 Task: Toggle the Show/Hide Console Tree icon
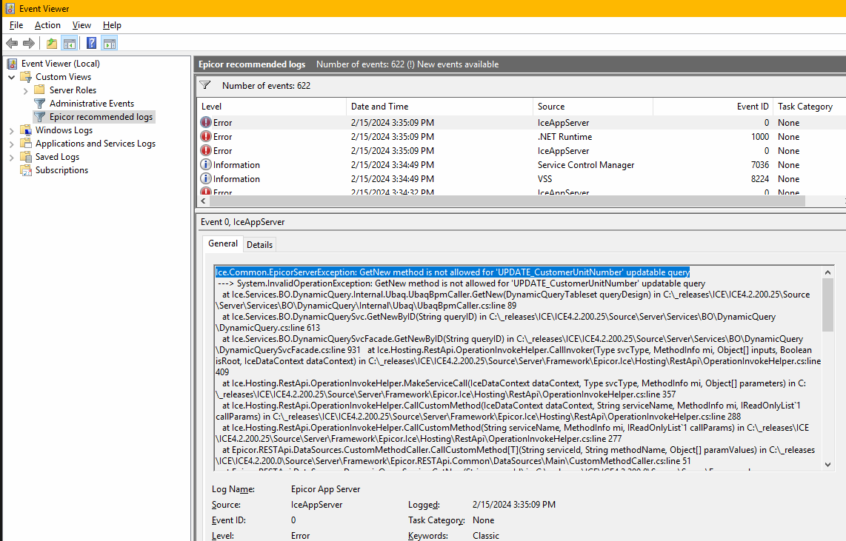(70, 43)
